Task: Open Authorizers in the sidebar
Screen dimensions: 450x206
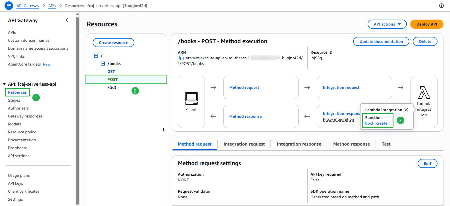Action: click(x=18, y=108)
